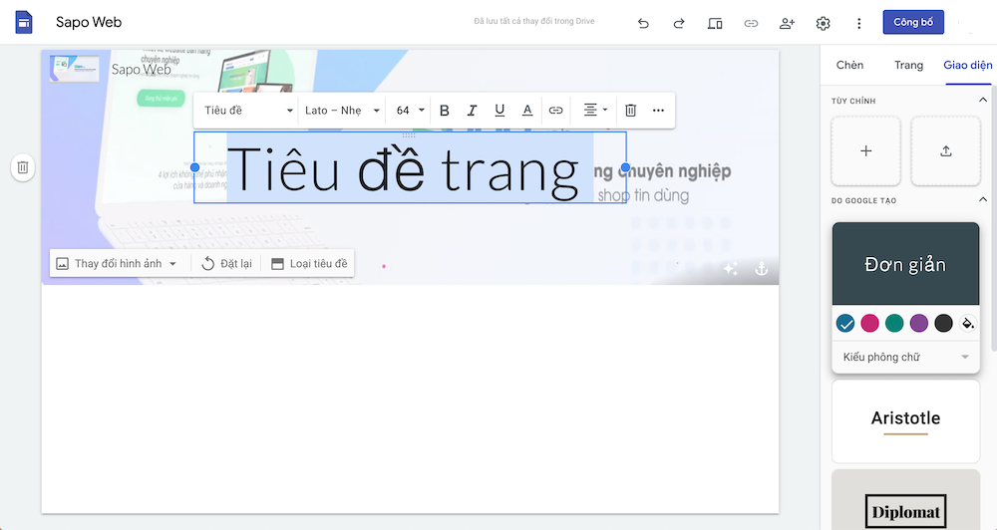Open device preview mode

coord(715,24)
